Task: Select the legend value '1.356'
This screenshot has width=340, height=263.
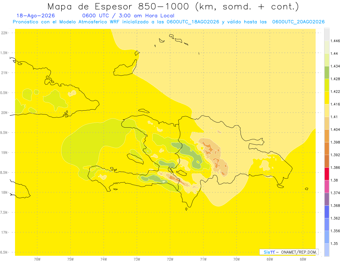Action: 335,231
